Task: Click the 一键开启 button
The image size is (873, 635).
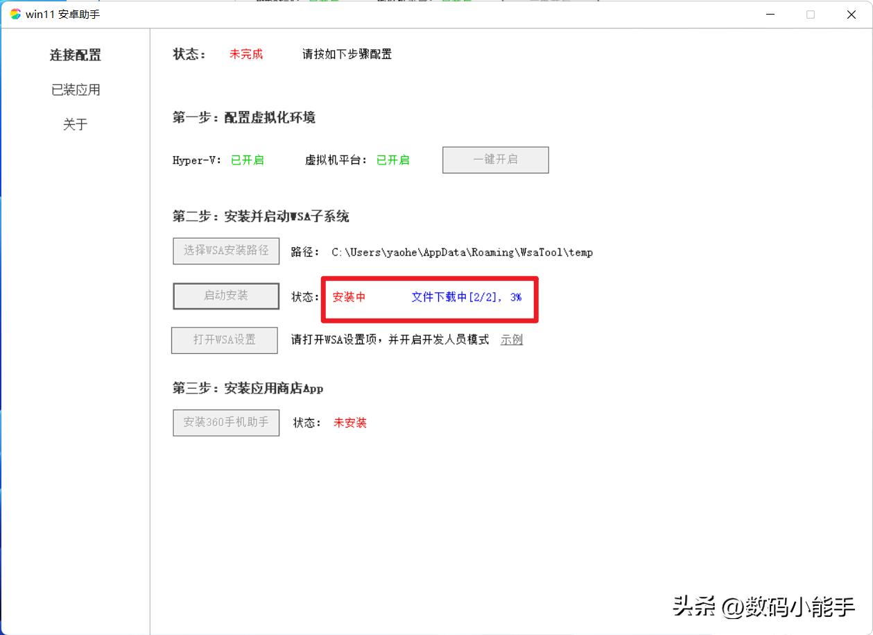Action: click(x=495, y=160)
